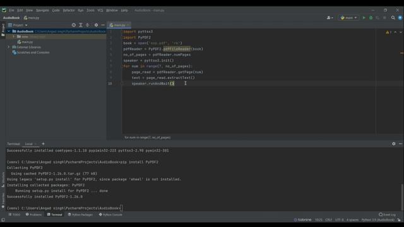Open the Code menu

[56, 10]
